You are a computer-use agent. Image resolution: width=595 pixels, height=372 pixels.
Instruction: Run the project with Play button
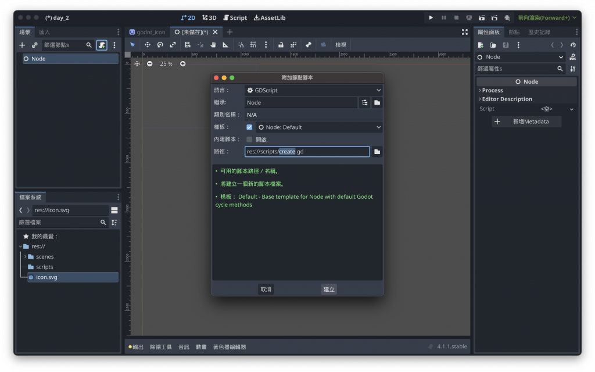click(431, 17)
